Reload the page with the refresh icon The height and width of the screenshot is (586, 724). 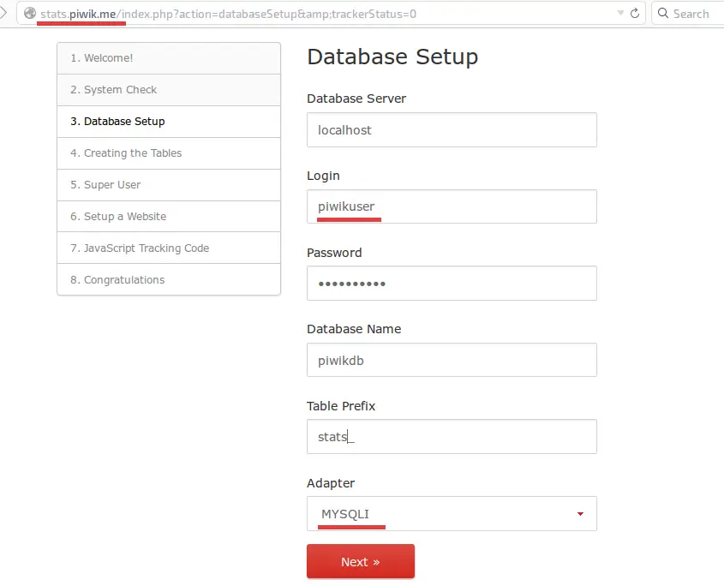(x=635, y=14)
